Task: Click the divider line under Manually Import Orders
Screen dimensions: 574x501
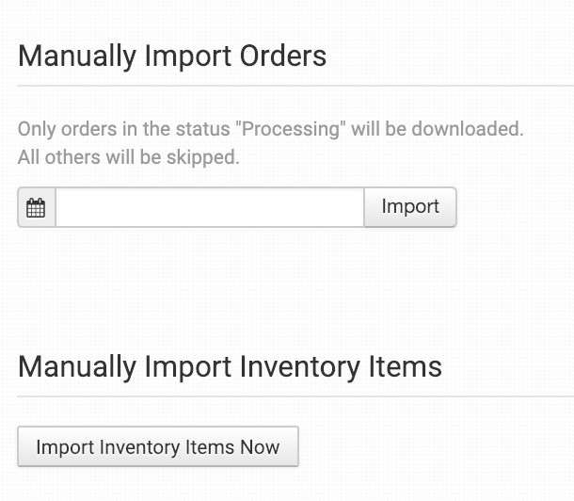Action: tap(295, 87)
